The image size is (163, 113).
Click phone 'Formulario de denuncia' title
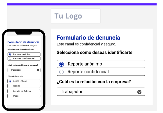point(23,42)
